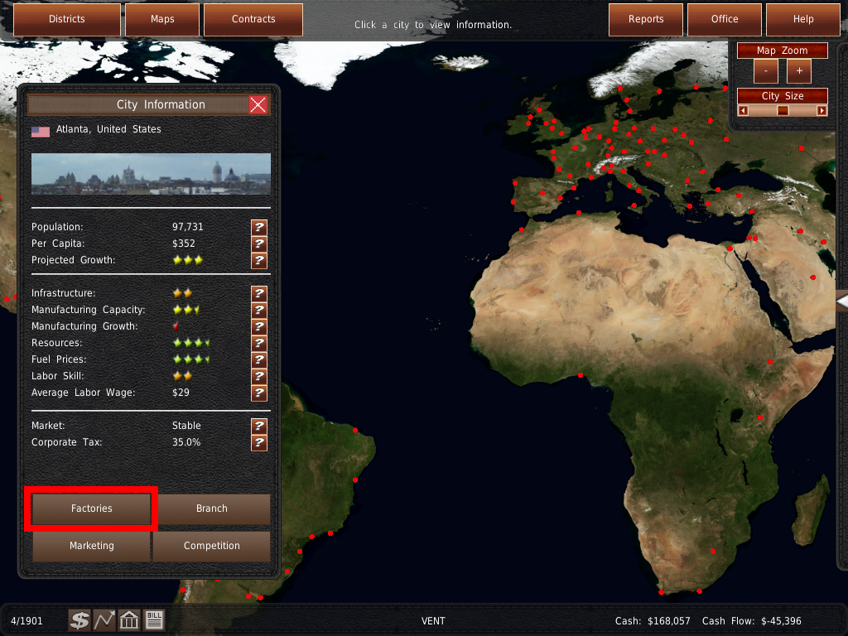This screenshot has height=636, width=848.
Task: Show help for Infrastructure rating
Action: coord(259,293)
